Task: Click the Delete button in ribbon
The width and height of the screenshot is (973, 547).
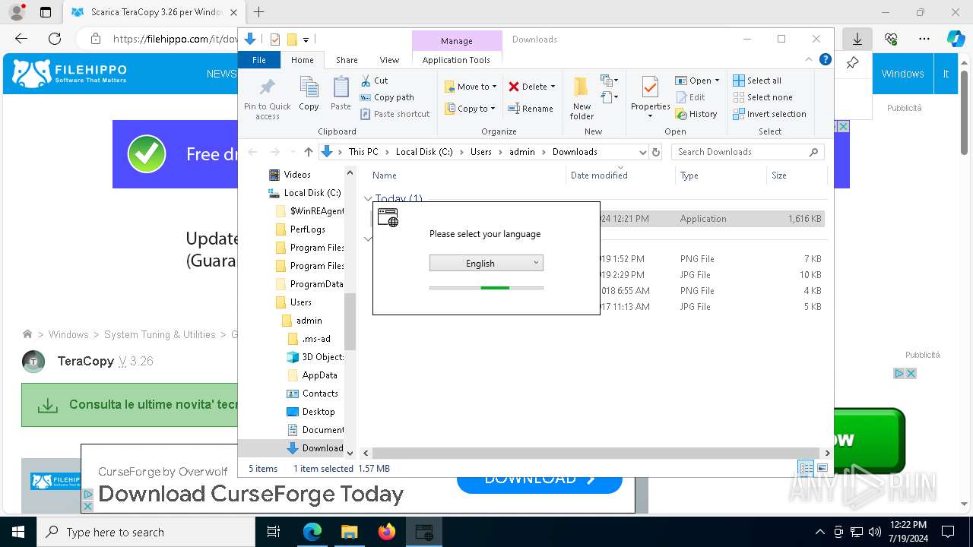Action: coord(532,87)
